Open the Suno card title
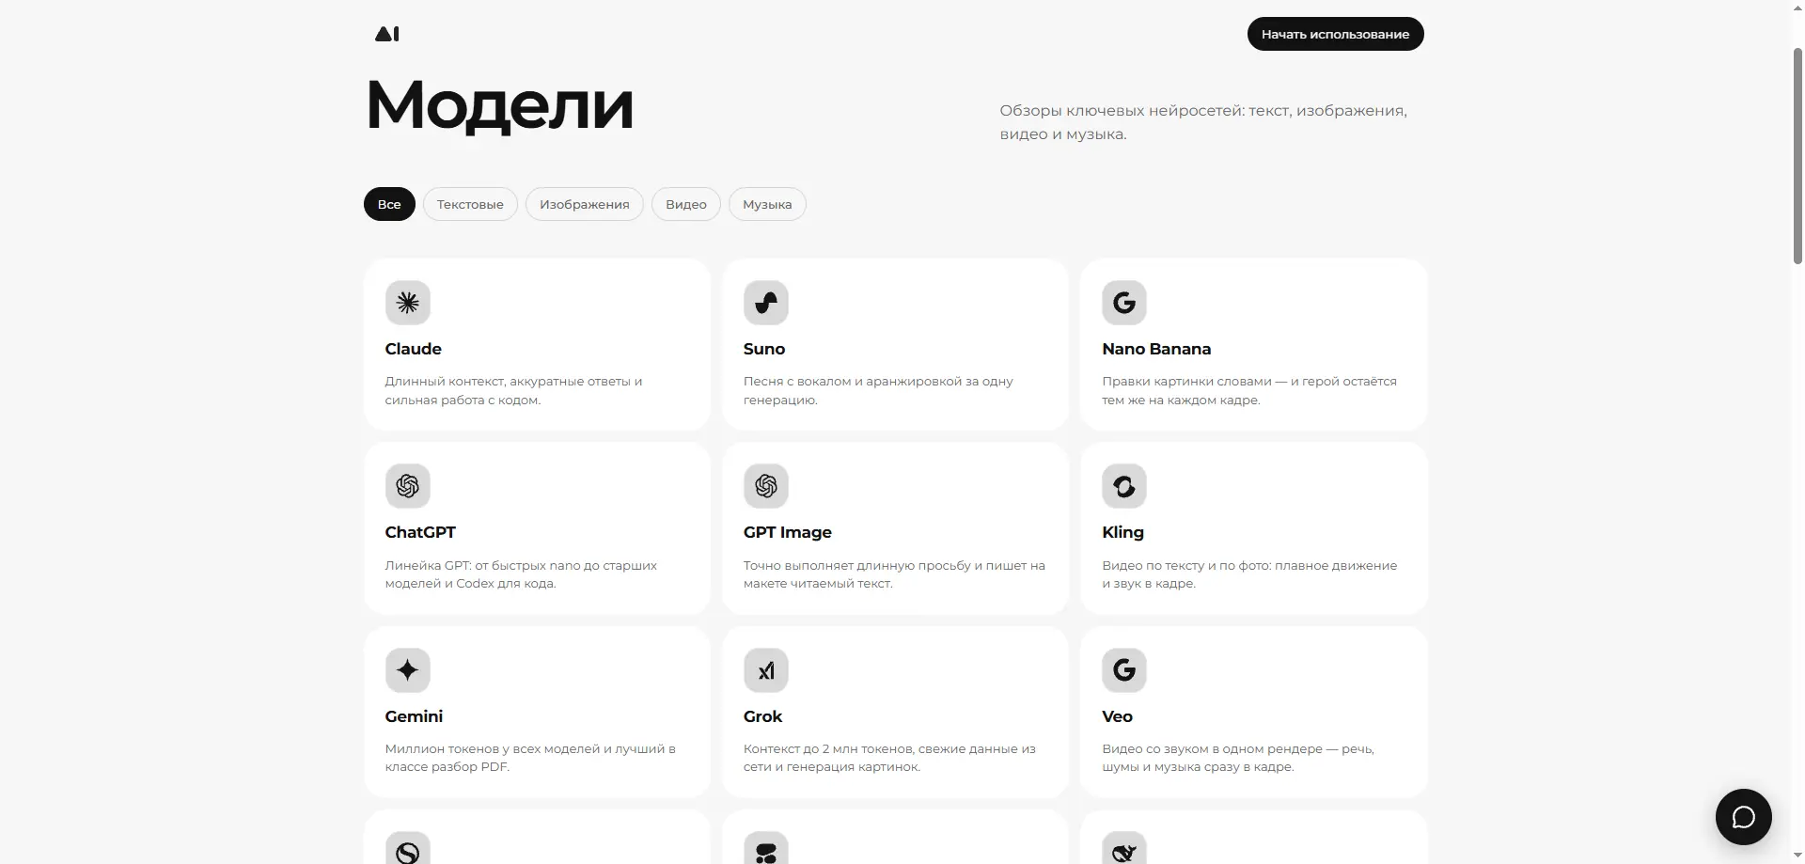Viewport: 1805px width, 864px height. point(764,349)
